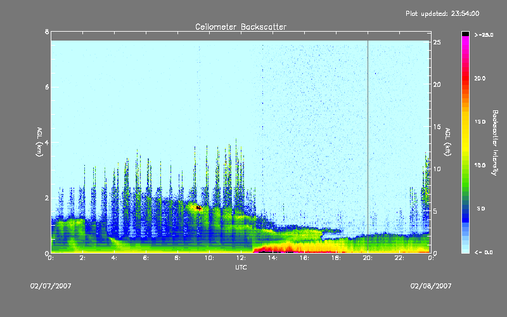Click the "20" kft tick on right axis

tap(437, 84)
